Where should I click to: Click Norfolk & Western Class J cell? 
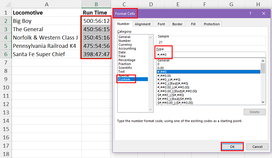[x=47, y=37]
